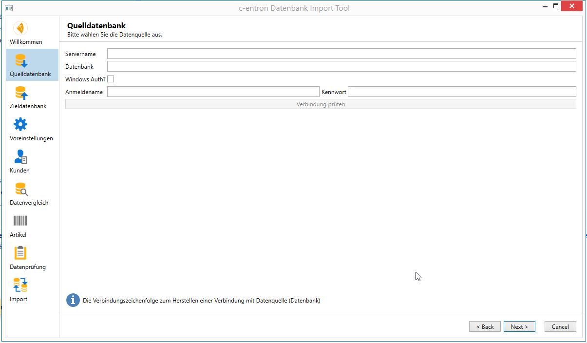
Task: Open Voreinstellungen gear icon
Action: 20,125
